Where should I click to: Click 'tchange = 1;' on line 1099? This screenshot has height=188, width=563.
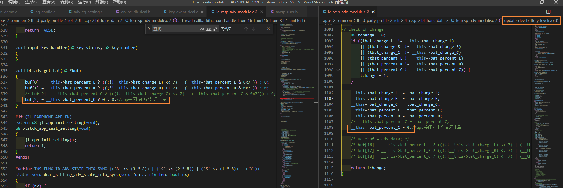point(374,76)
